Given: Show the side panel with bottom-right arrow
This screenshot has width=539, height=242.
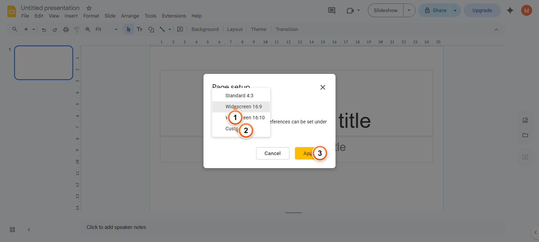Looking at the screenshot, I should [x=535, y=232].
